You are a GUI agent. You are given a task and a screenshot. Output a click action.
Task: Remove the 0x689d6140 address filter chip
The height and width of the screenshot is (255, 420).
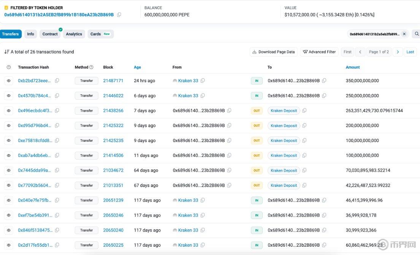[404, 34]
